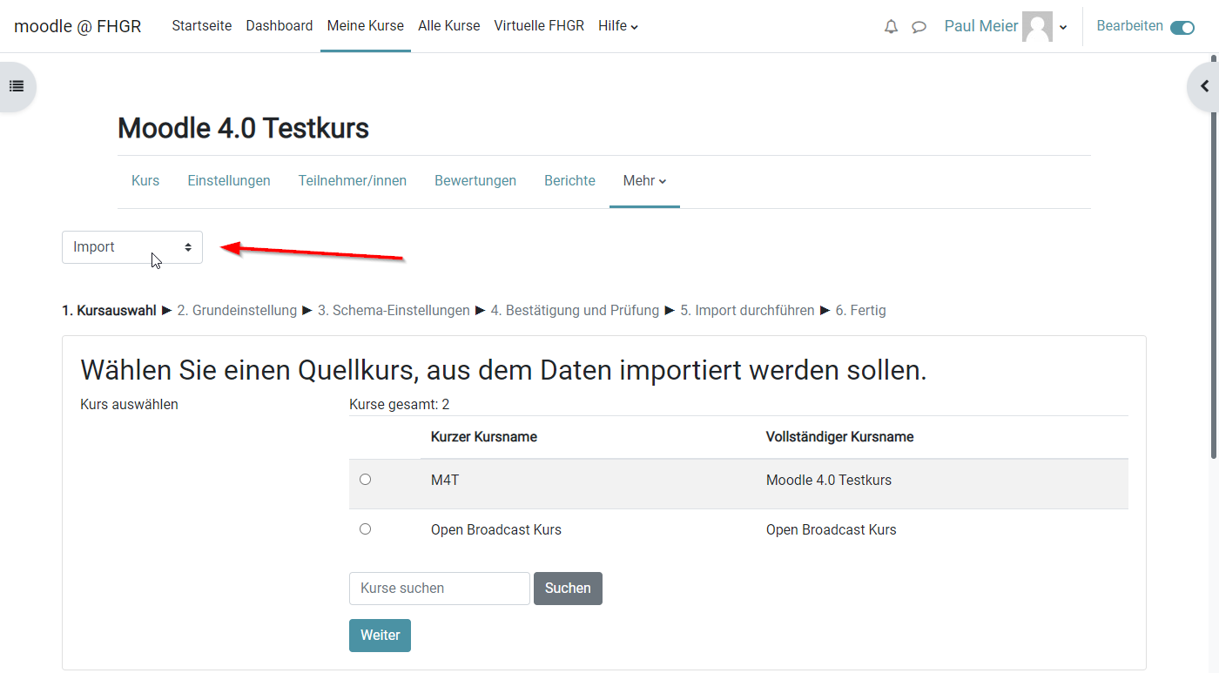The width and height of the screenshot is (1219, 673).
Task: Expand the Hilfe menu
Action: [x=618, y=26]
